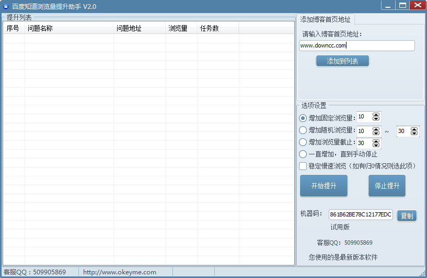Click the resize grip at status bar corner
The image size is (427, 278).
tap(423, 273)
